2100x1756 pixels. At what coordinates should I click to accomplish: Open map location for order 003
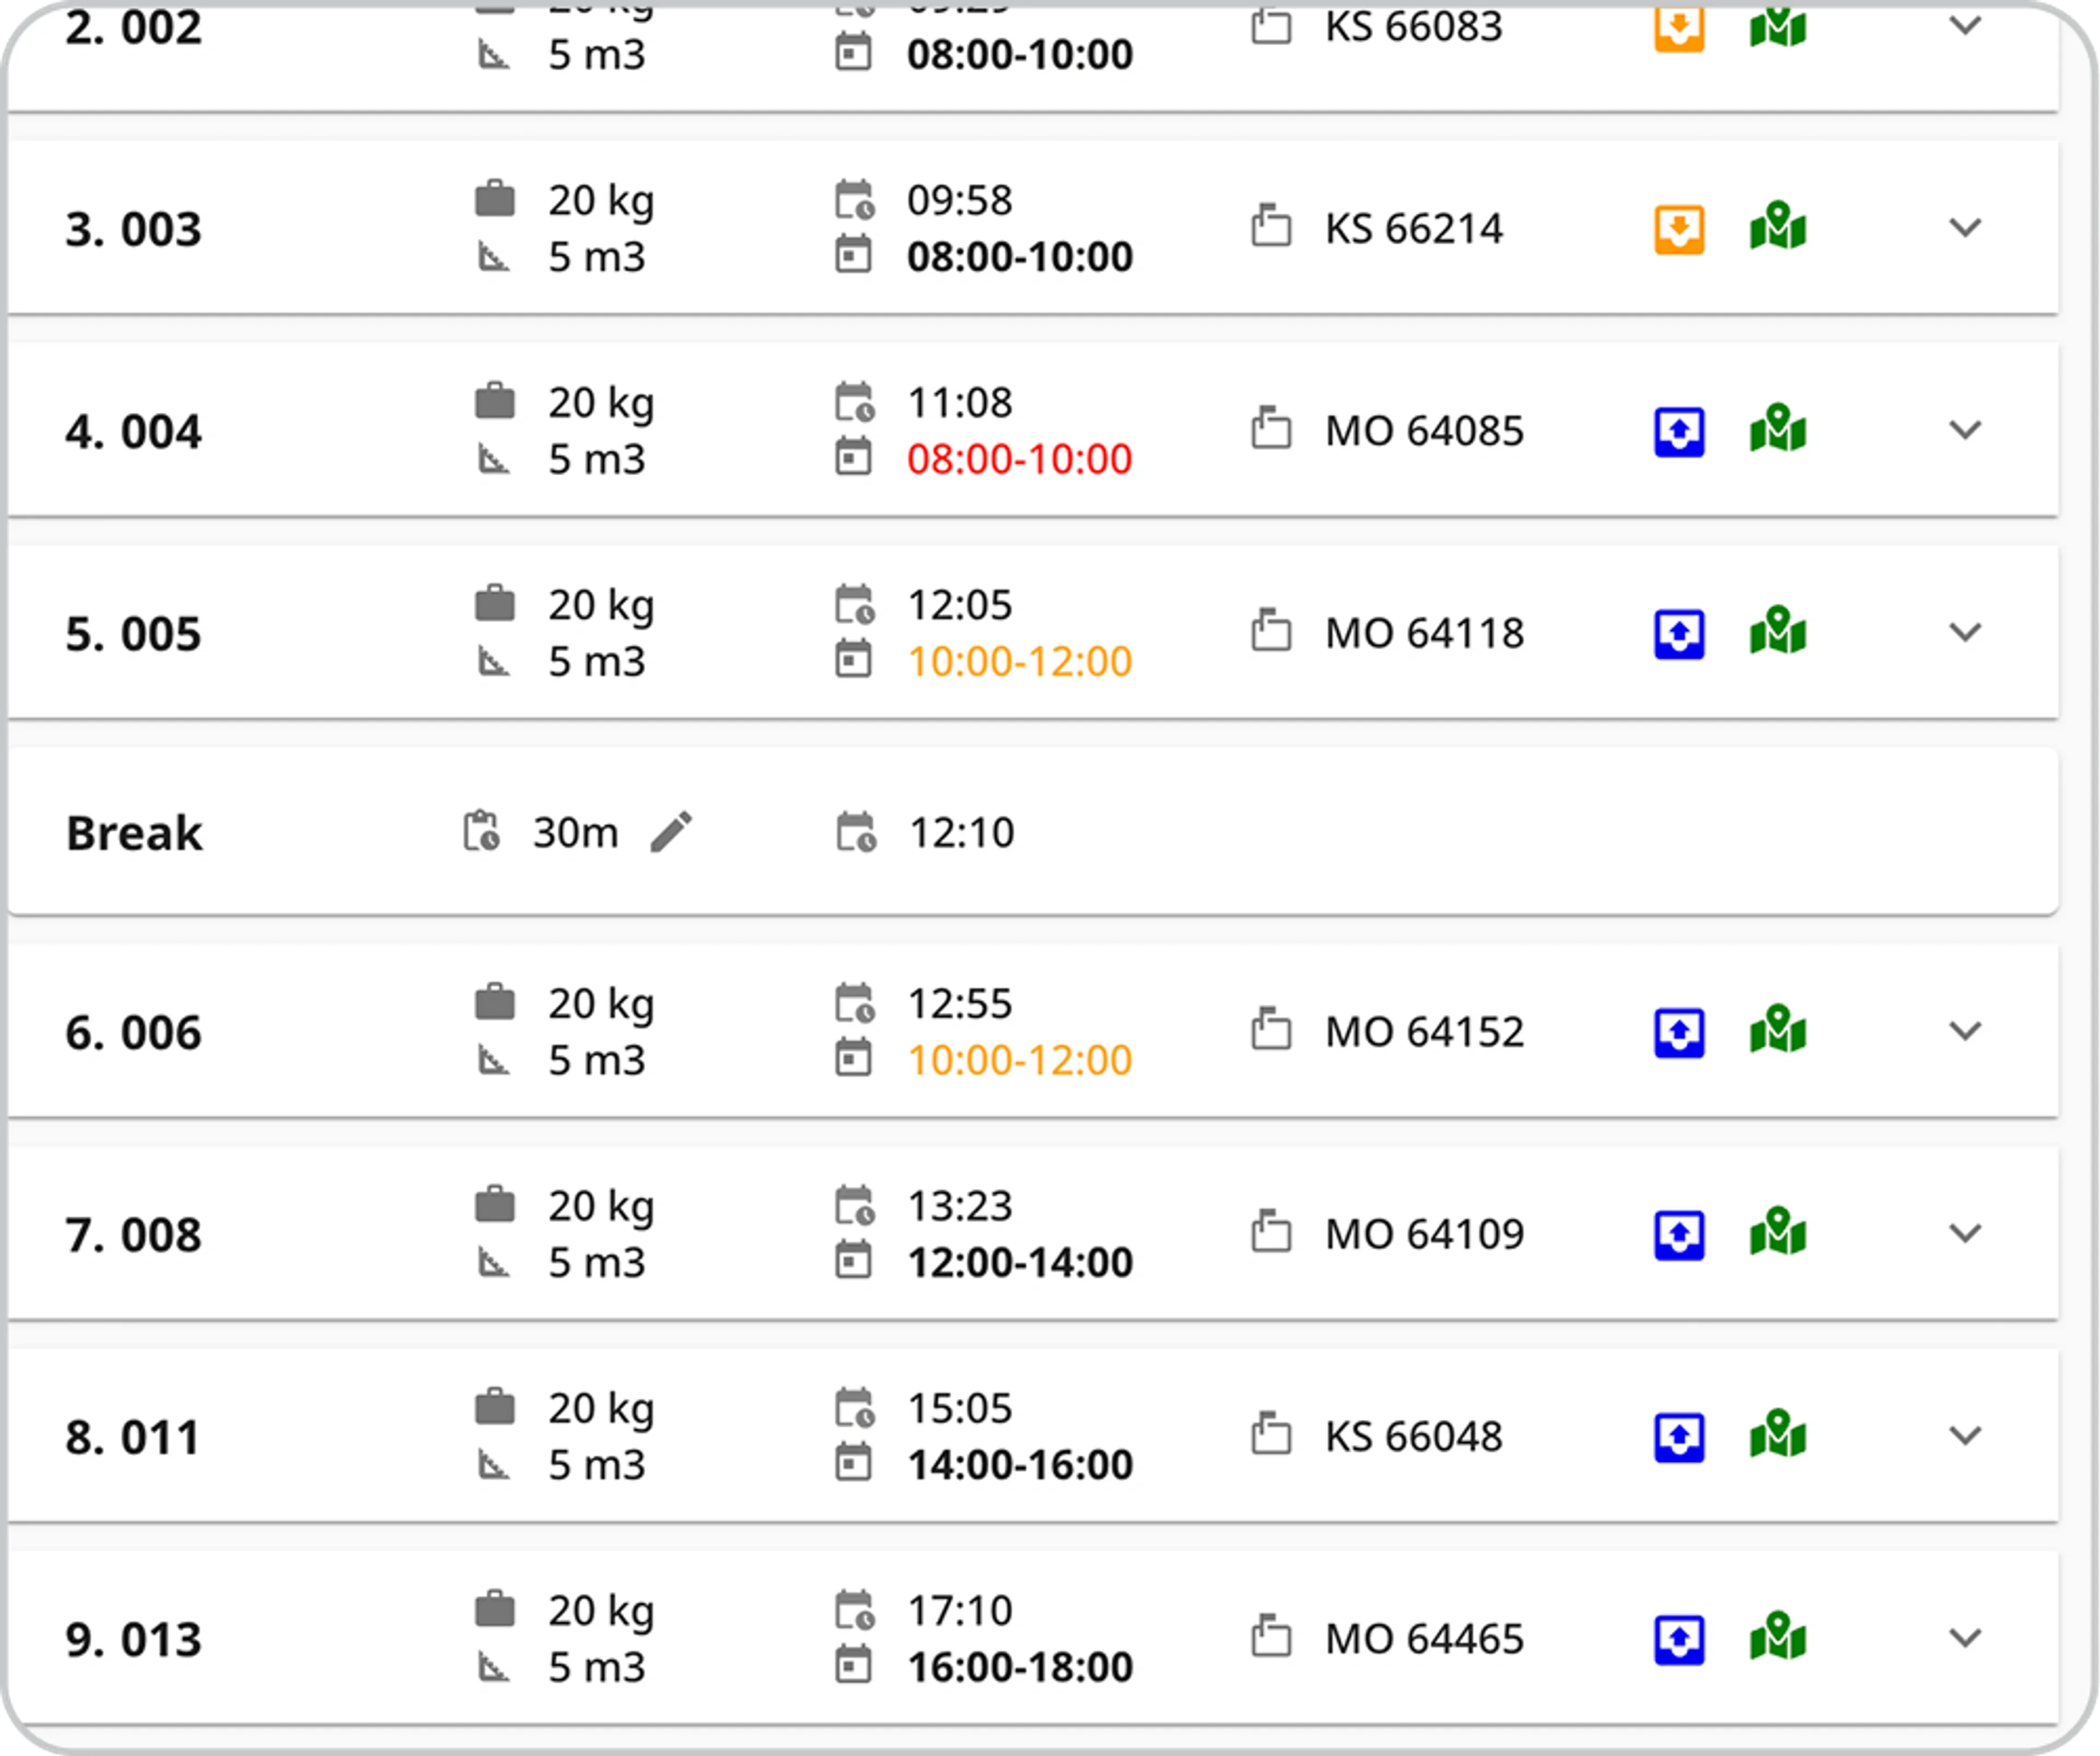point(1778,228)
